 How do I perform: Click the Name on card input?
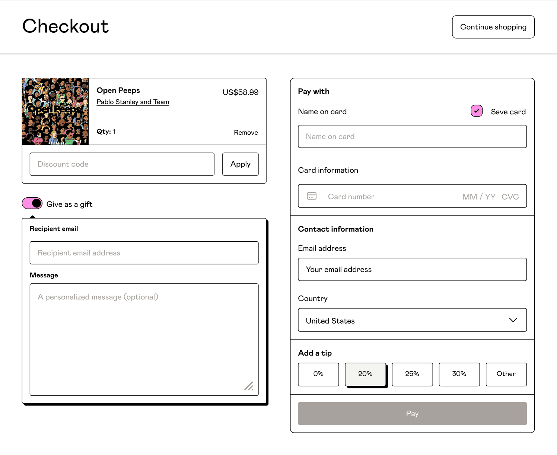412,137
